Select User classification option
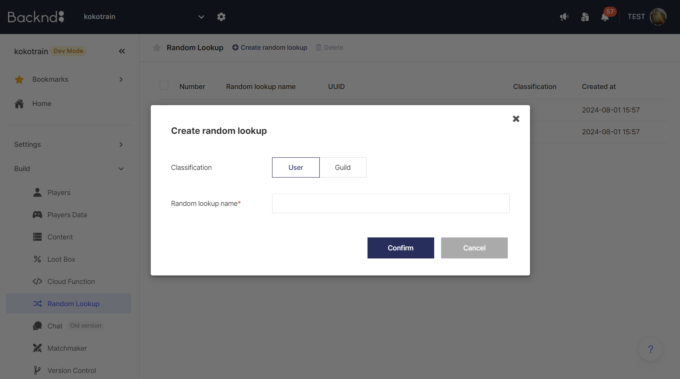Image resolution: width=680 pixels, height=379 pixels. click(x=296, y=167)
